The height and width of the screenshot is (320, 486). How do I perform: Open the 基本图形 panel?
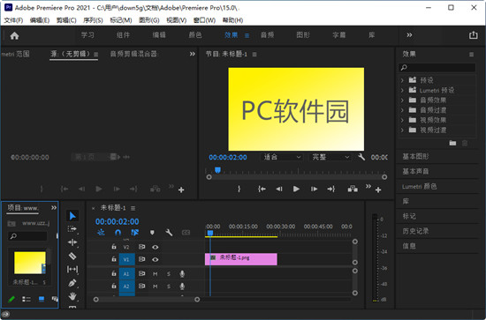415,156
